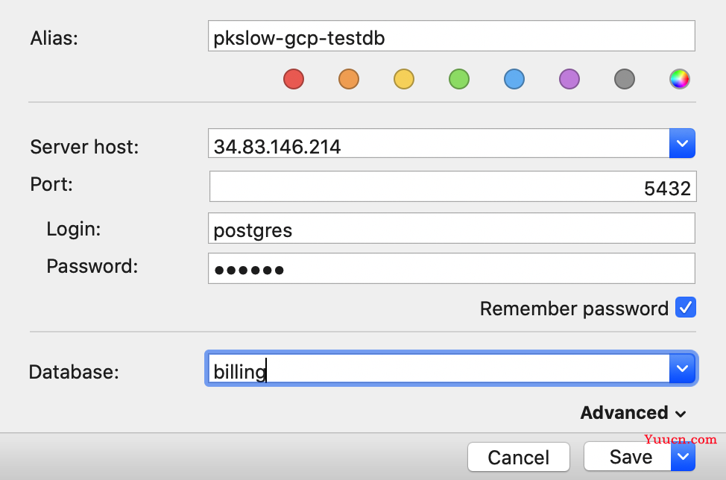This screenshot has width=726, height=480.
Task: Pick the gray color dot
Action: (x=624, y=79)
